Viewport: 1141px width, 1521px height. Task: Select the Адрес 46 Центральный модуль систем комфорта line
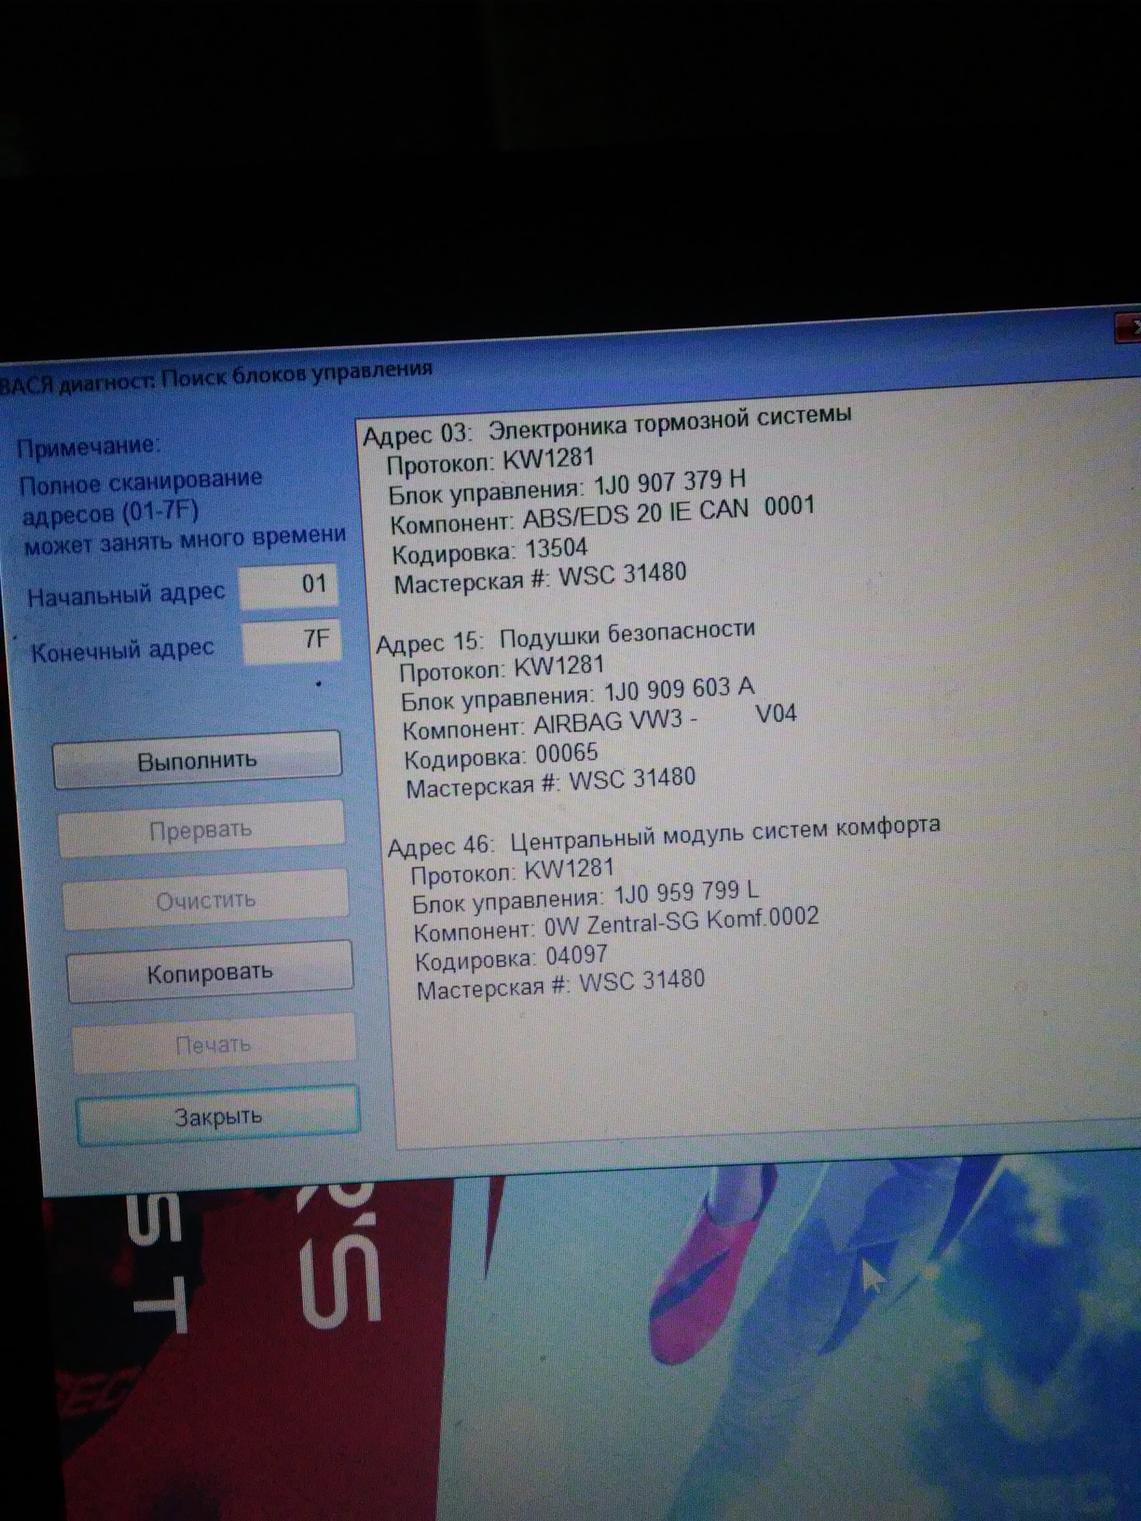coord(663,836)
